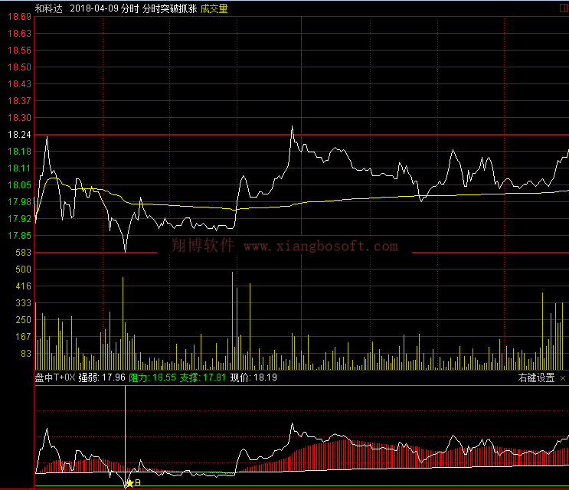Click the 18.30 price axis label

pos(20,118)
